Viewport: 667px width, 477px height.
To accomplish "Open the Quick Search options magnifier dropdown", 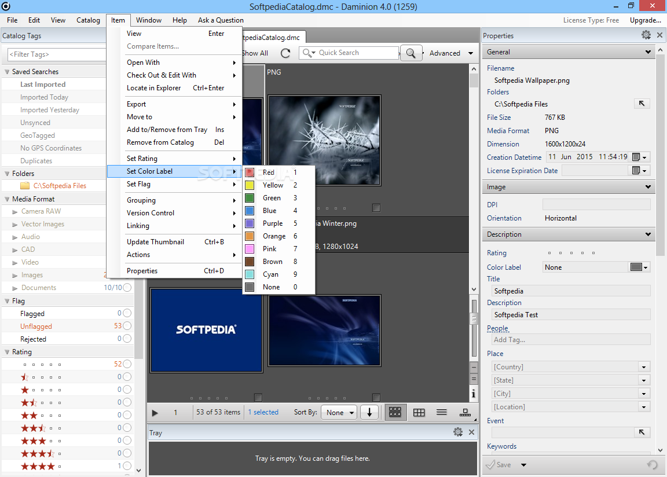I will (x=309, y=53).
